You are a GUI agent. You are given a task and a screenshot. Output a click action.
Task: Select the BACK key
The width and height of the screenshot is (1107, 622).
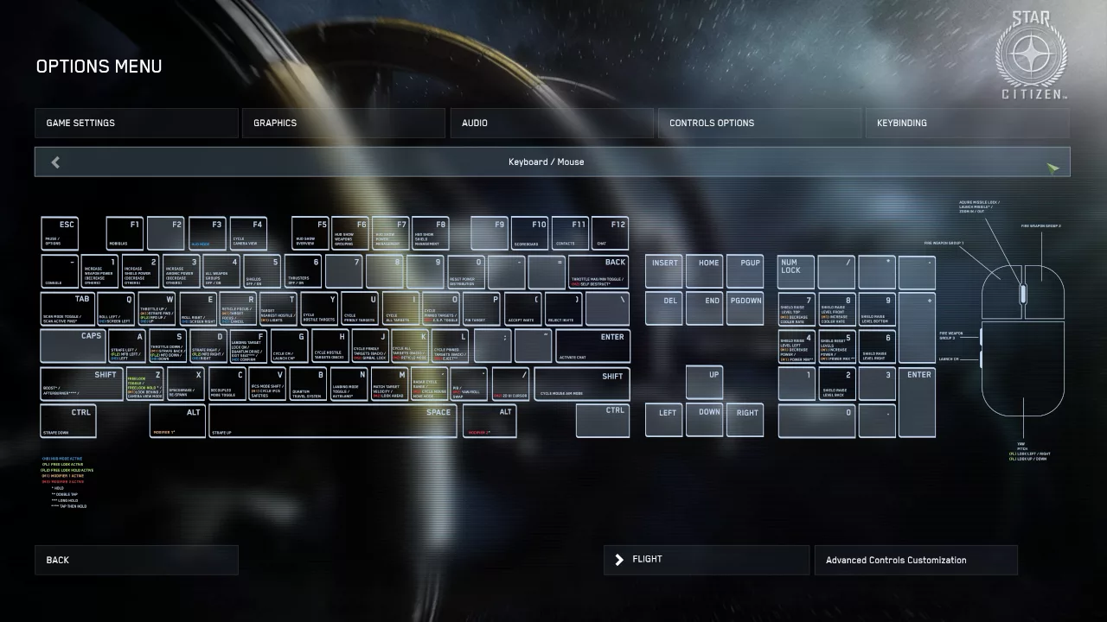click(x=598, y=271)
